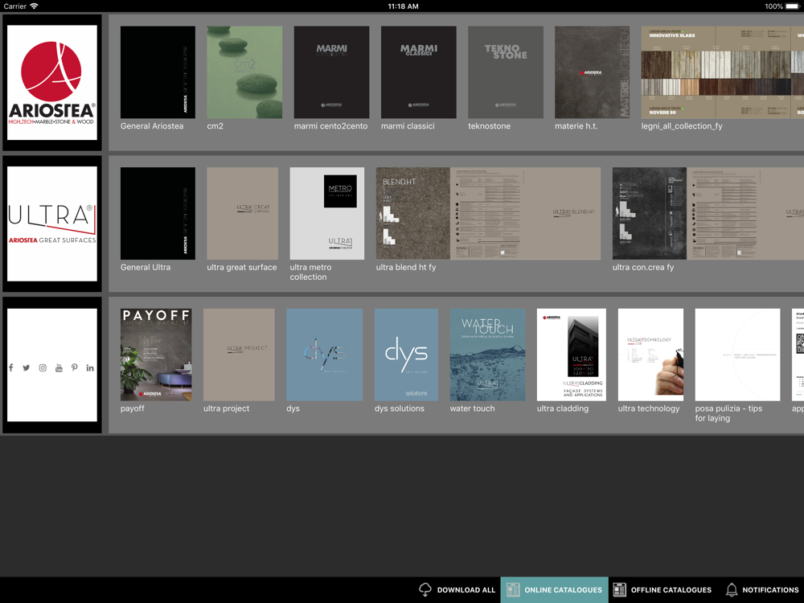The image size is (804, 603).
Task: Click the 'marmi cento2cento' caption
Action: pyautogui.click(x=330, y=126)
